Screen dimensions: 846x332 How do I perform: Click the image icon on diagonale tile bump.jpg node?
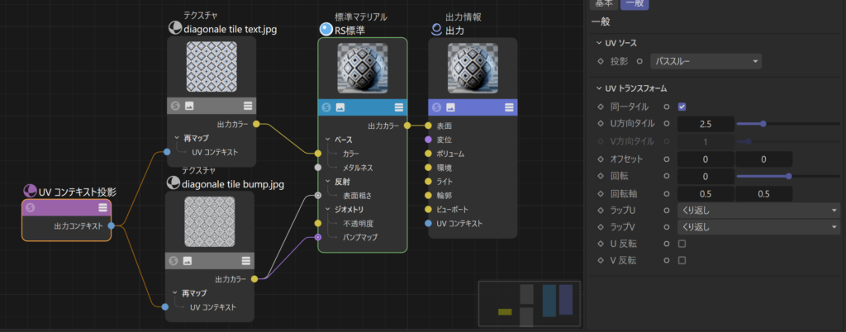click(x=188, y=261)
